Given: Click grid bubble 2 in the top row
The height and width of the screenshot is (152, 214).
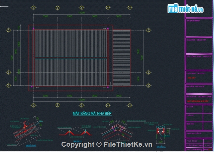Looking at the screenshot, I should [x=58, y=8].
